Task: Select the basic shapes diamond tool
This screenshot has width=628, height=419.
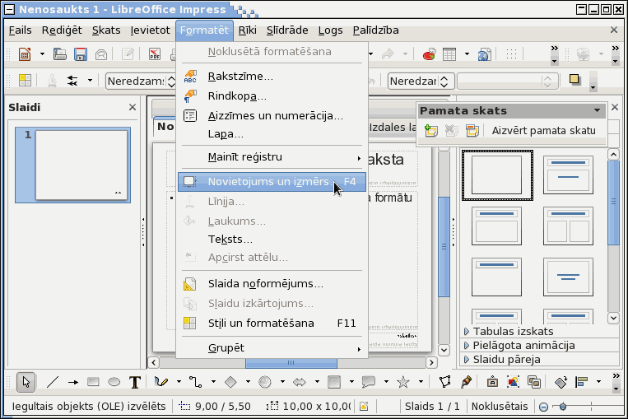Action: click(230, 382)
